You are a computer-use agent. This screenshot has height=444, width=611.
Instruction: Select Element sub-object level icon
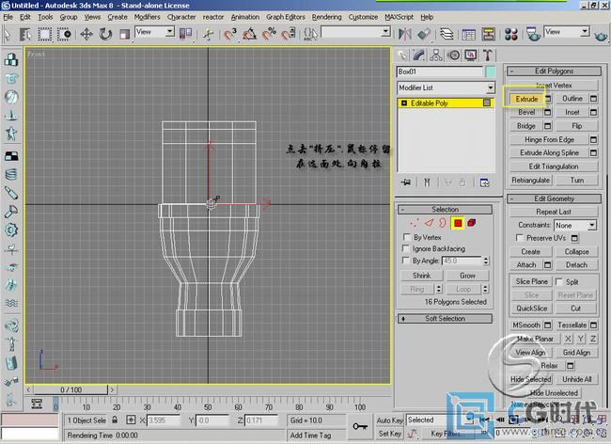pos(472,223)
